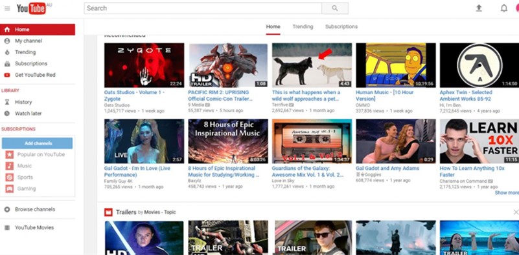Open How To Learn Anything 10x Faster title
Viewport: 519px width, 255px height.
pyautogui.click(x=472, y=172)
